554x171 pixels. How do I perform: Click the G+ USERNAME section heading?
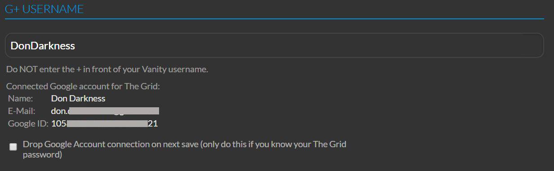(44, 9)
